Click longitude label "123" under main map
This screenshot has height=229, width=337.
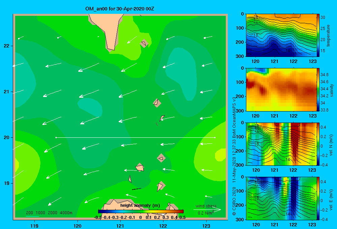click(206, 226)
